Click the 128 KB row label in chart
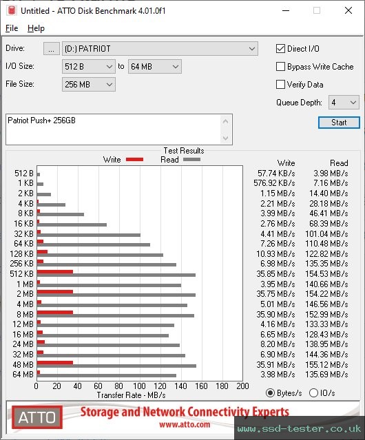 21,254
